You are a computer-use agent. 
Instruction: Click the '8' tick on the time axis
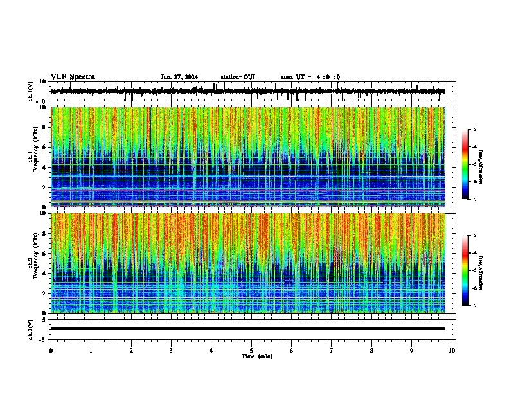pyautogui.click(x=371, y=351)
